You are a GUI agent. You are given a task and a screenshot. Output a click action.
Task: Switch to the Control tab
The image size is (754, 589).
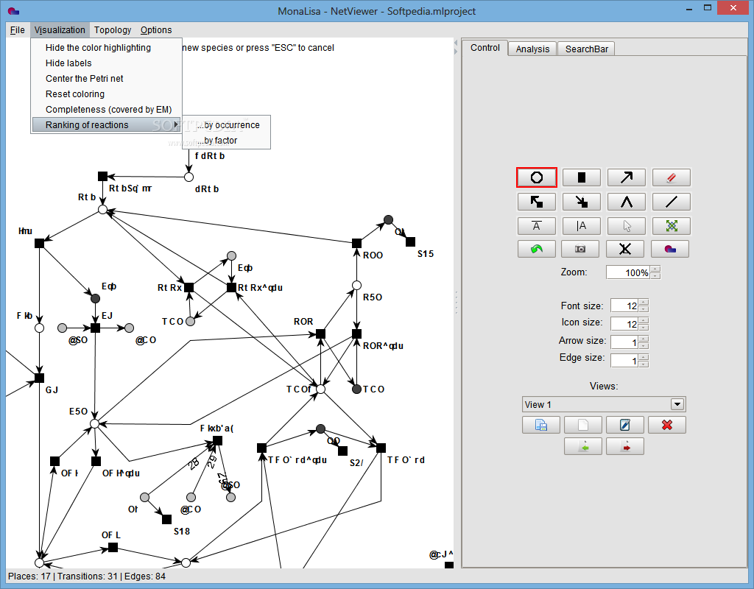pyautogui.click(x=485, y=48)
